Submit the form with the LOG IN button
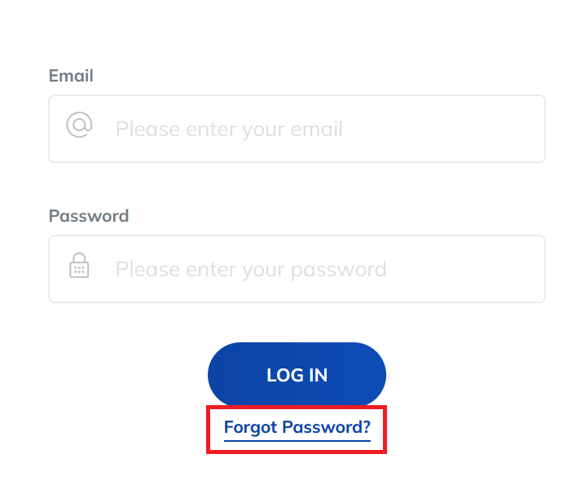 pos(297,375)
